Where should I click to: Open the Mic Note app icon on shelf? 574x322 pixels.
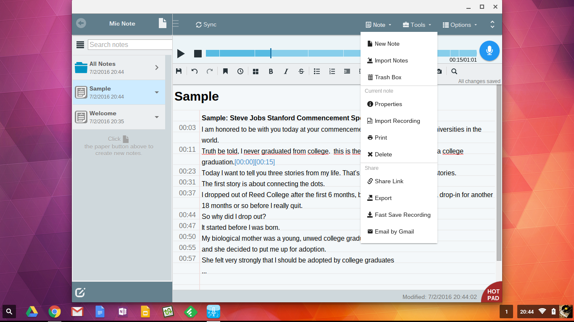click(x=213, y=312)
